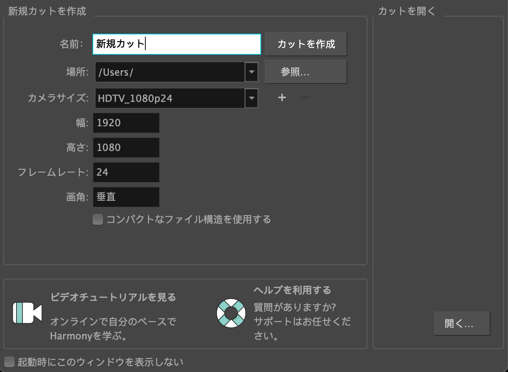Click the フレームレート field showing 24
This screenshot has width=508, height=372.
(x=126, y=172)
